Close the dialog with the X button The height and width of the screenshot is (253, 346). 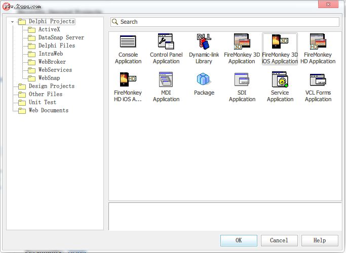click(328, 4)
